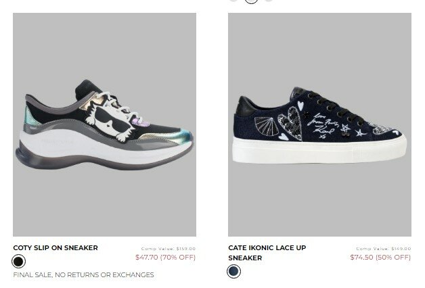This screenshot has height=288, width=425.
Task: Select the leftmost partial swatch at top
Action: click(233, 1)
